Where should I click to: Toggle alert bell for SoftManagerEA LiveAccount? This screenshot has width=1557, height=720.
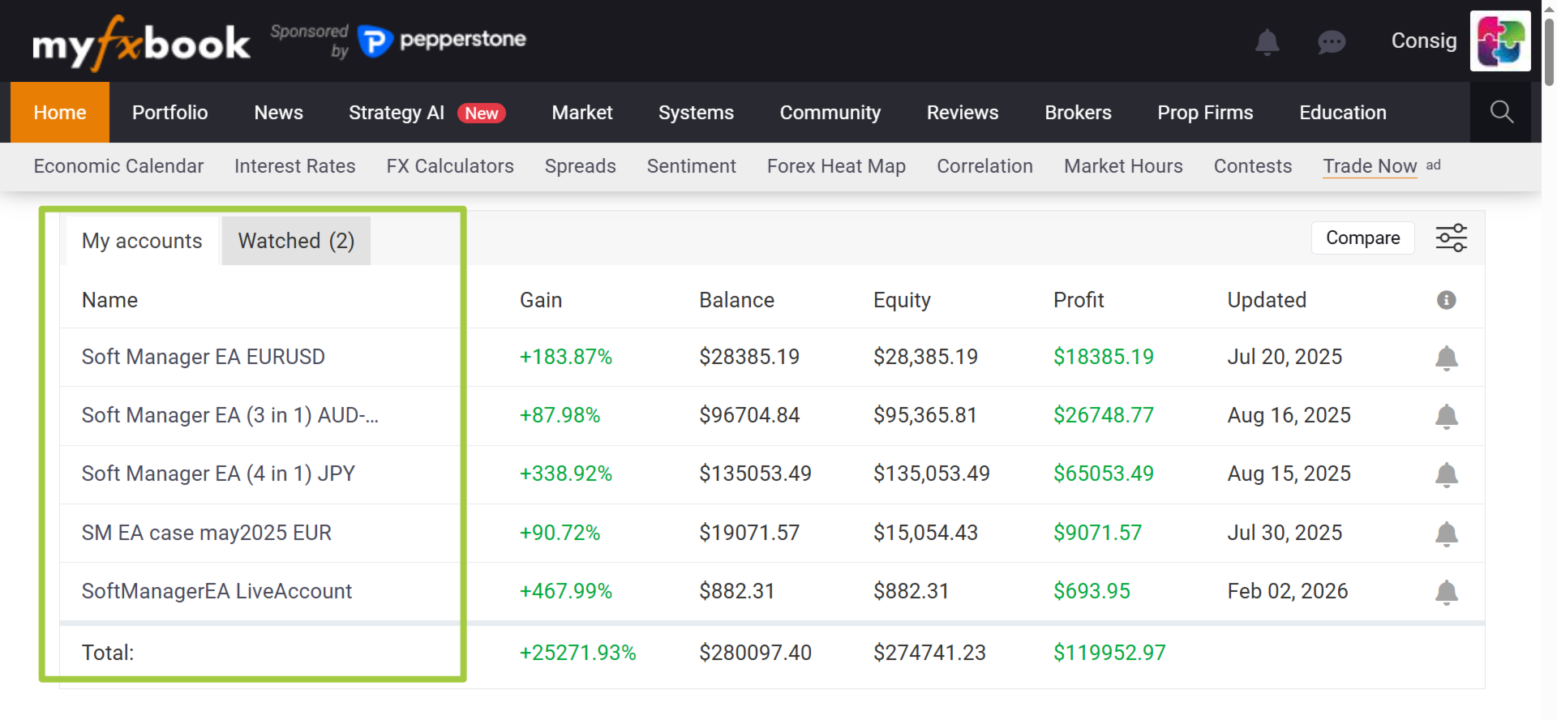coord(1446,592)
